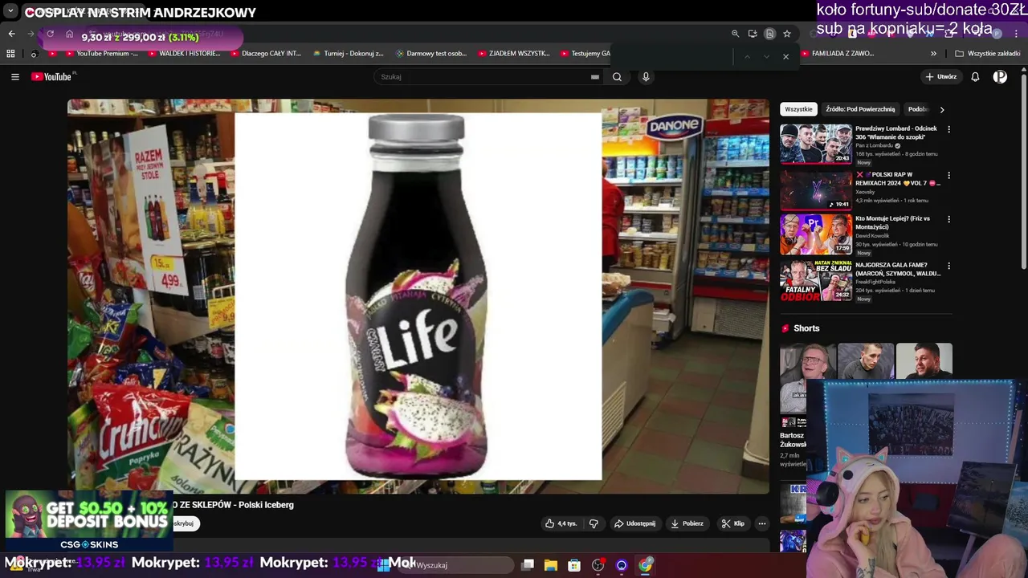1028x578 pixels.
Task: Start voice search with the microphone icon
Action: (x=646, y=77)
